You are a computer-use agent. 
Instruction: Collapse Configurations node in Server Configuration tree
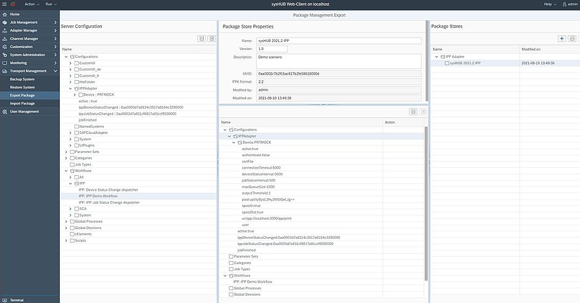[x=66, y=57]
